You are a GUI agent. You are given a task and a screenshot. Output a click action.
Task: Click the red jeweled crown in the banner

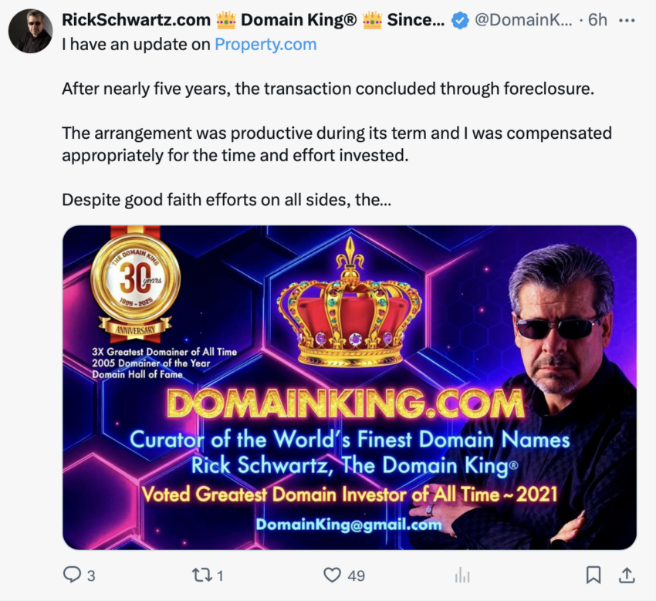click(x=350, y=315)
